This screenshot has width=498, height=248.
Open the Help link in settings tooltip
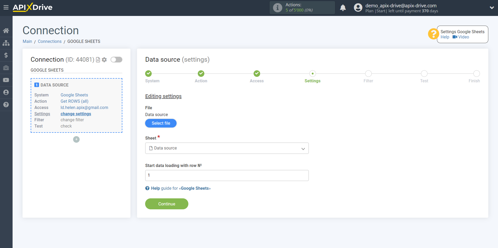click(x=445, y=37)
